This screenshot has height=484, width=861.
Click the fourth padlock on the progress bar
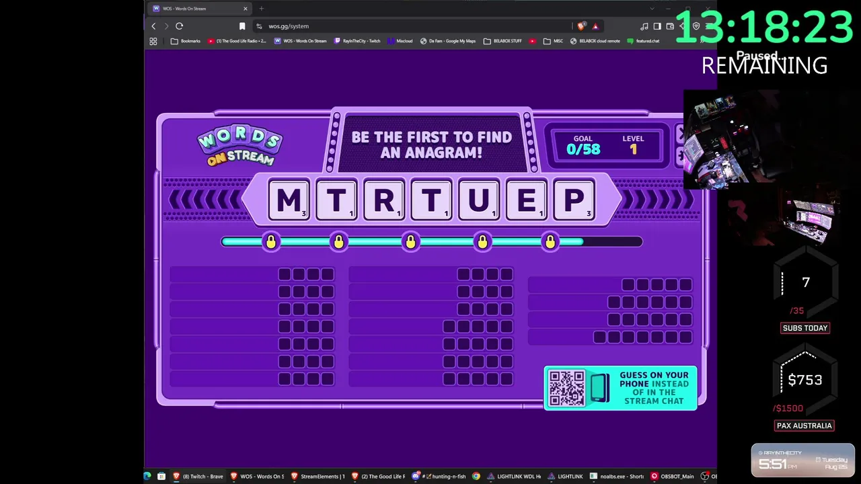(482, 241)
